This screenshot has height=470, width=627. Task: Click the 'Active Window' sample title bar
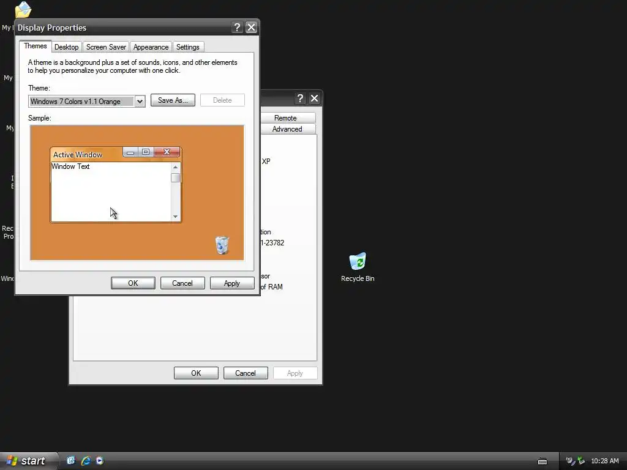click(x=78, y=155)
